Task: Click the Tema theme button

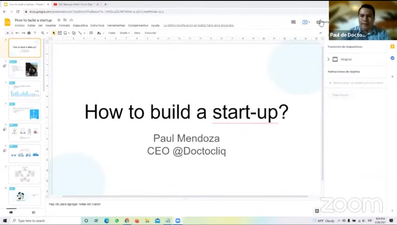Action: (137, 33)
